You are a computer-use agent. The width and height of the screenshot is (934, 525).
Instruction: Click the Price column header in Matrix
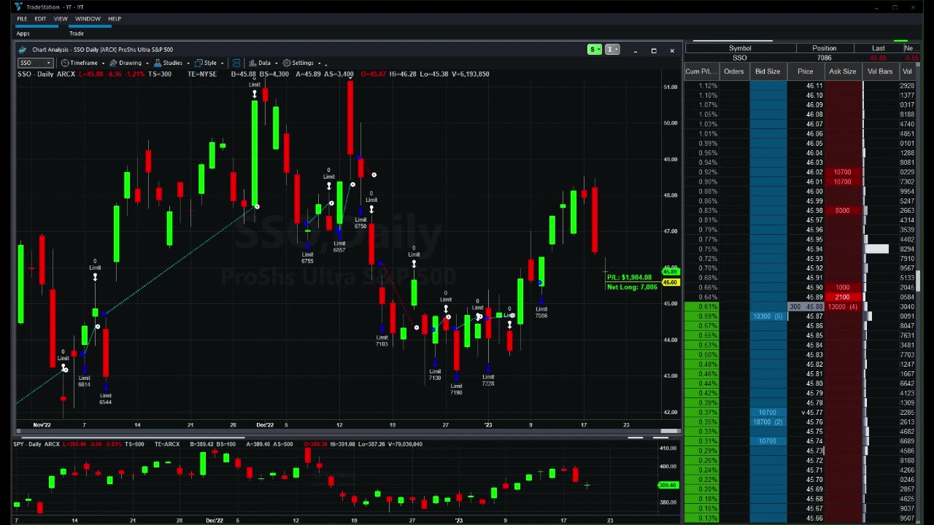[x=805, y=71]
